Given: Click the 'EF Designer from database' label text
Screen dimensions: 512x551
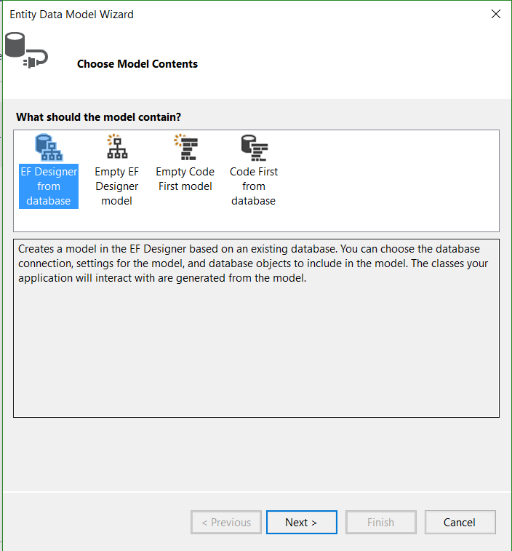Looking at the screenshot, I should (49, 186).
